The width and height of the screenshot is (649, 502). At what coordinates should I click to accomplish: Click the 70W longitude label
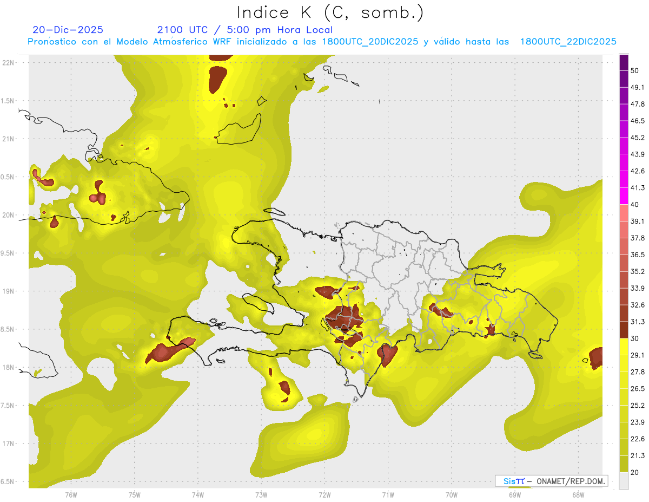coord(451,495)
